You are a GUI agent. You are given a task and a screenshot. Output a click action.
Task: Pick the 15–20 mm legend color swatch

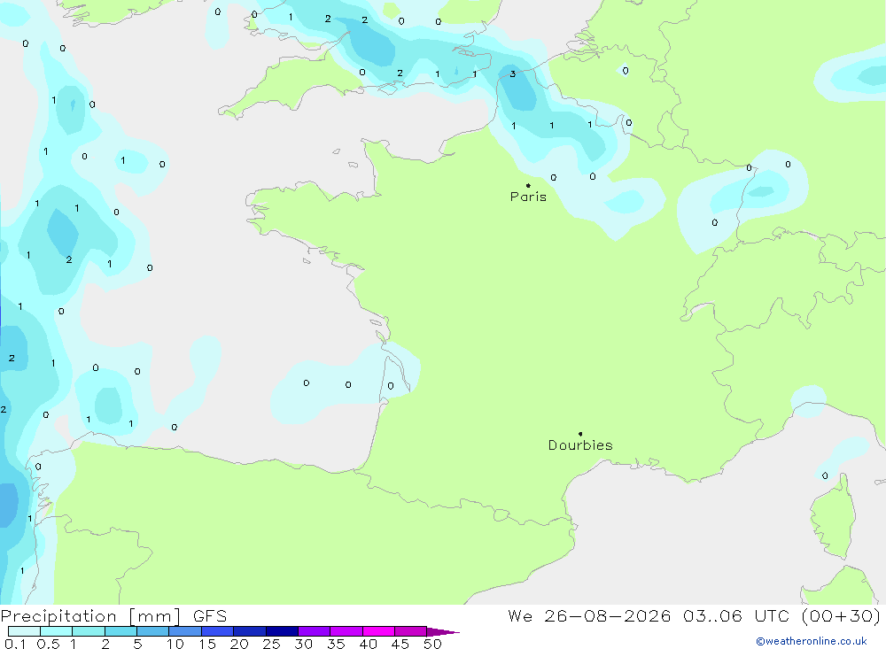218,631
